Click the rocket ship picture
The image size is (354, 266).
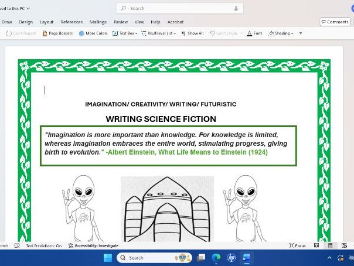[167, 209]
